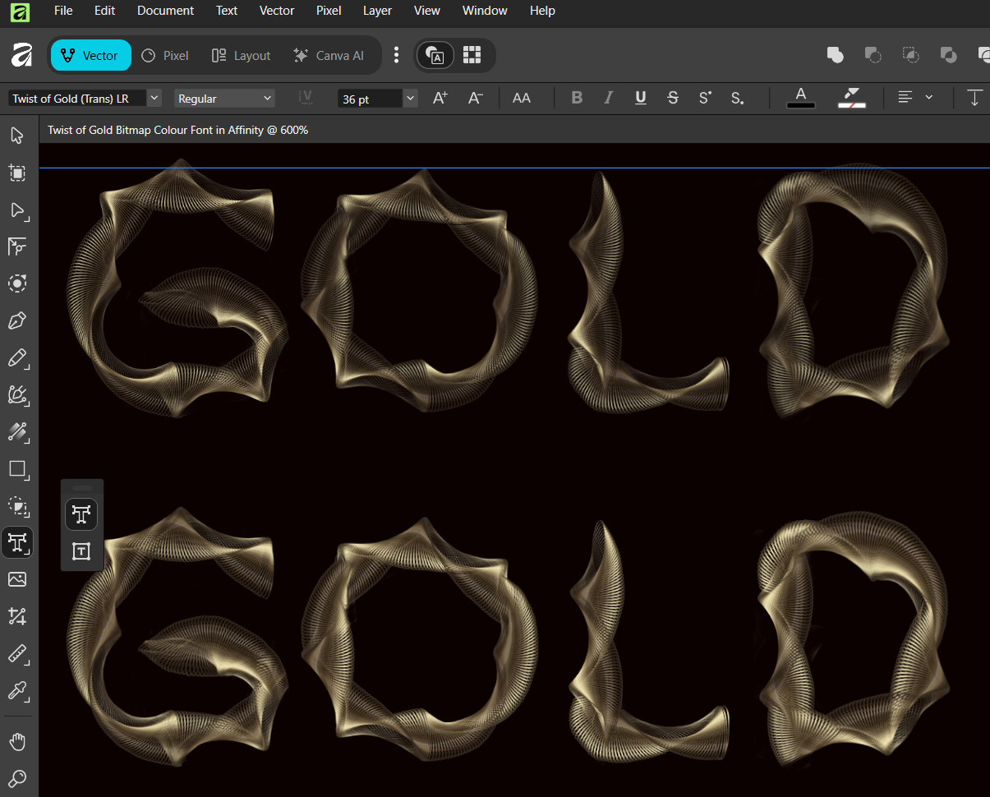This screenshot has height=797, width=990.
Task: Choose Artistic Text in the flyout
Action: [81, 514]
